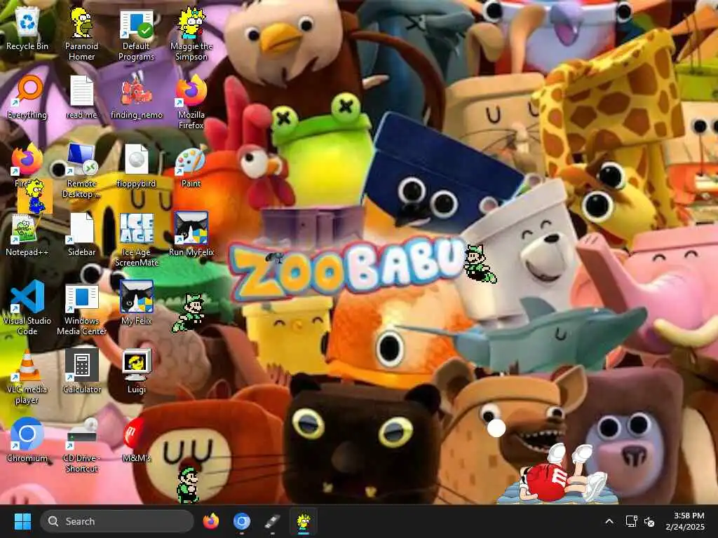The image size is (718, 538).
Task: Launch the Windows Media Center shortcut
Action: tap(81, 308)
